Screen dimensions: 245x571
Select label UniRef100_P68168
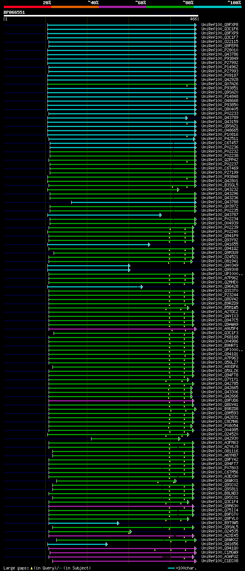click(220, 337)
